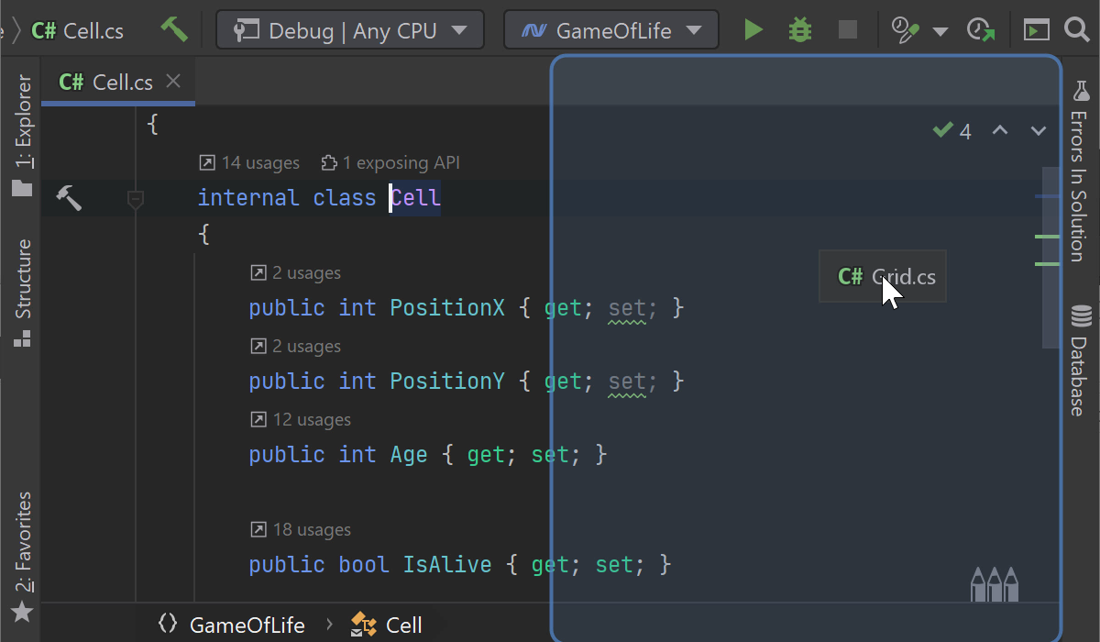Click the Favorites star at sidebar bottom
This screenshot has height=642, width=1100.
tap(21, 612)
